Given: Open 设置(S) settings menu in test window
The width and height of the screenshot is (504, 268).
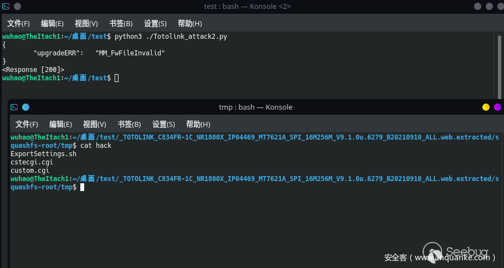Looking at the screenshot, I should [155, 24].
